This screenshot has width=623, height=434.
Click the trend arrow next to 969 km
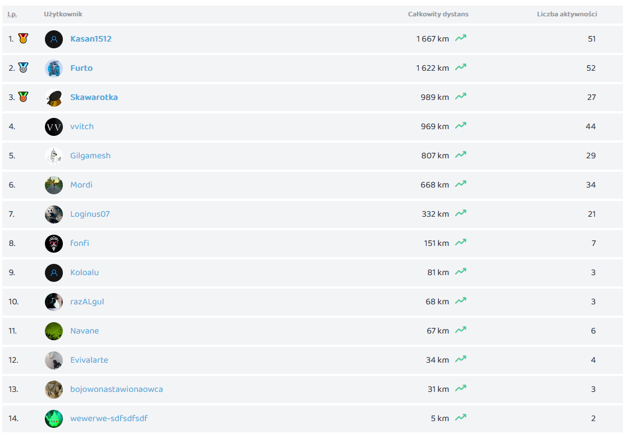coord(461,126)
